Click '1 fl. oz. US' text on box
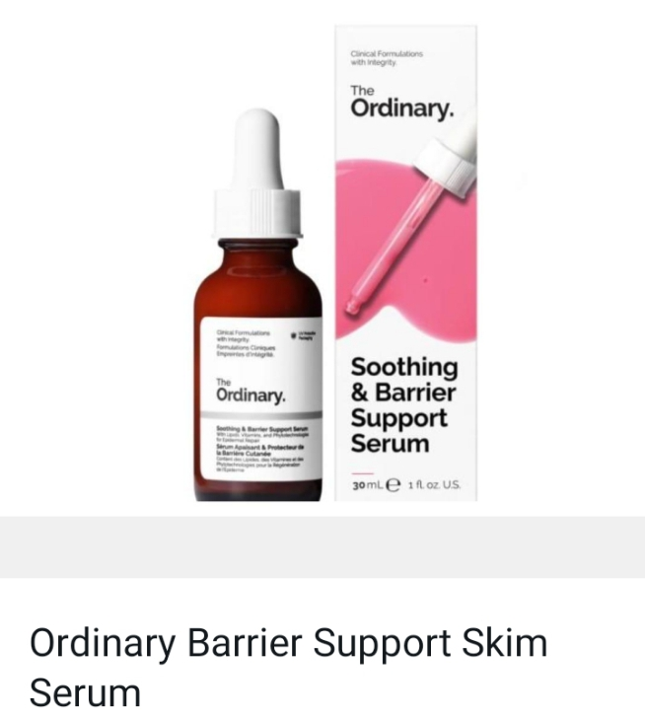 tap(434, 485)
